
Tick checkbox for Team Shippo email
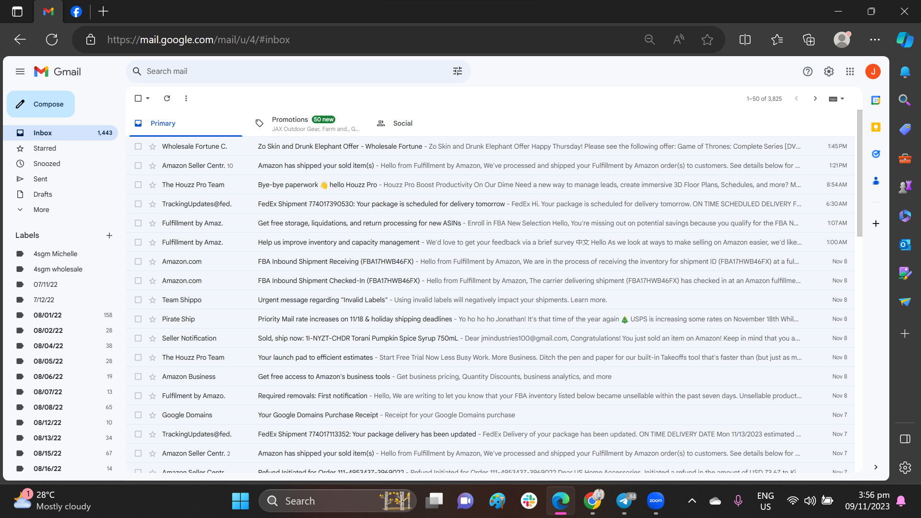tap(138, 300)
